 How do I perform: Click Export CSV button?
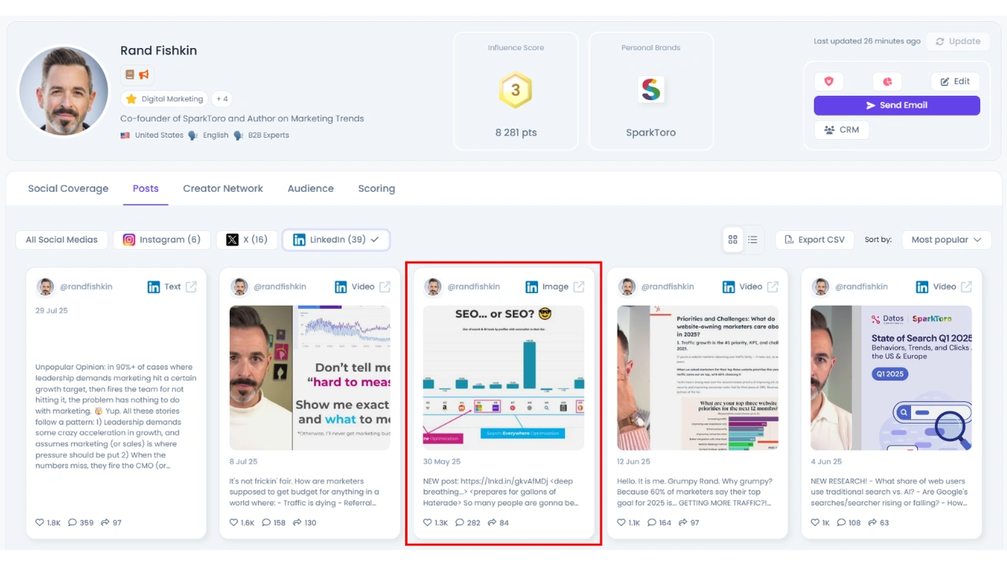(814, 240)
